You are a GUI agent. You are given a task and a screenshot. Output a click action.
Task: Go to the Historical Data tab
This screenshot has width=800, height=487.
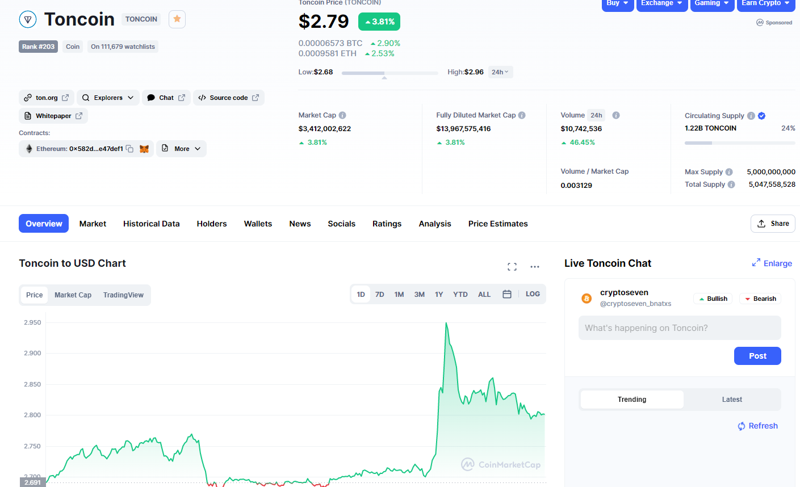[152, 224]
